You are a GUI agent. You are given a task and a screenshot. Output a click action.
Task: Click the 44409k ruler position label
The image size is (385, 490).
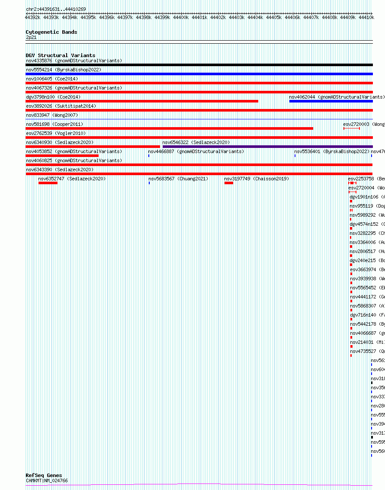point(348,17)
